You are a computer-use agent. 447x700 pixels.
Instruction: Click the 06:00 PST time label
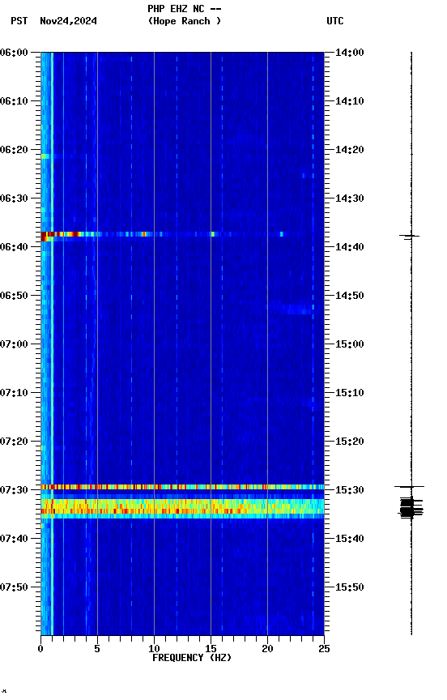click(x=14, y=53)
